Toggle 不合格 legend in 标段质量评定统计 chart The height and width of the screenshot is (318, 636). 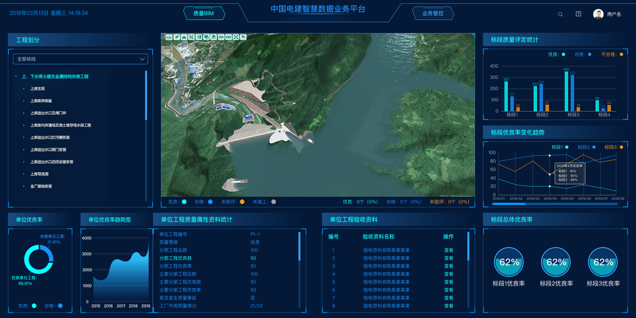click(613, 54)
